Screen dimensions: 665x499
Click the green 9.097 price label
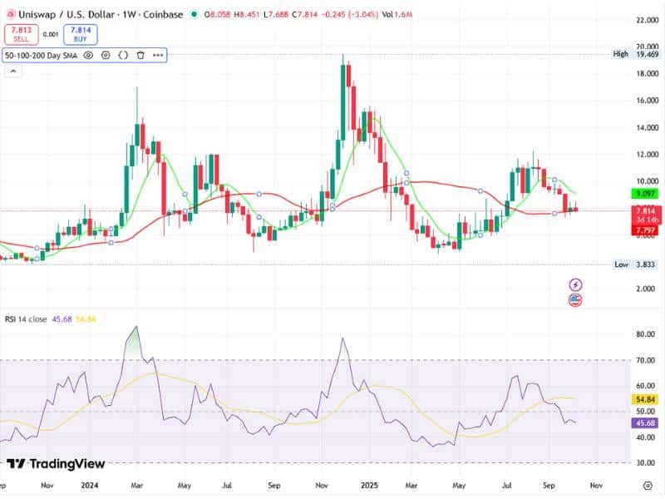click(x=645, y=193)
